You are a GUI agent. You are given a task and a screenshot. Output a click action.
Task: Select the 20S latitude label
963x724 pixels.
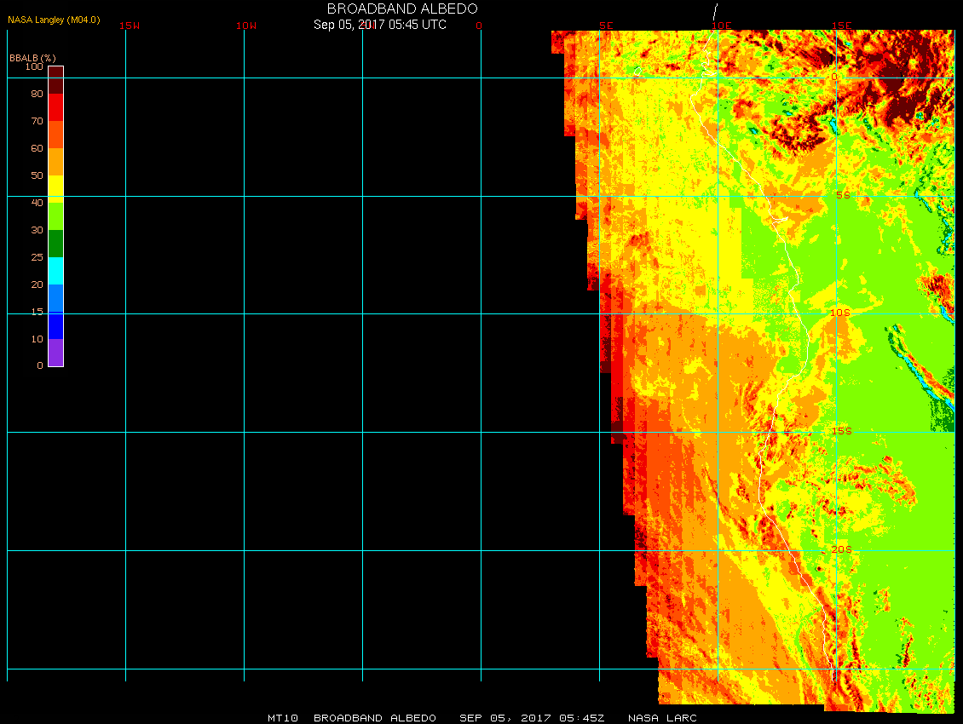click(x=840, y=549)
